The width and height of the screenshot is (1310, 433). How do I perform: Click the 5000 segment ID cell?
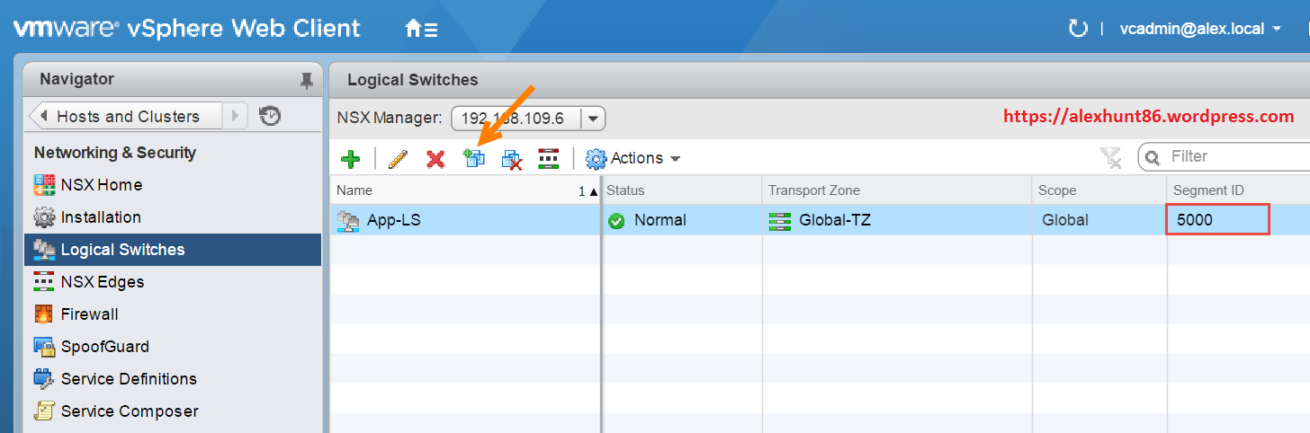click(1218, 220)
